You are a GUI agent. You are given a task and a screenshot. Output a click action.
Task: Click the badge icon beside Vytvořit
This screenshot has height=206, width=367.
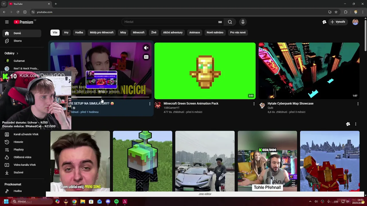pyautogui.click(x=324, y=22)
